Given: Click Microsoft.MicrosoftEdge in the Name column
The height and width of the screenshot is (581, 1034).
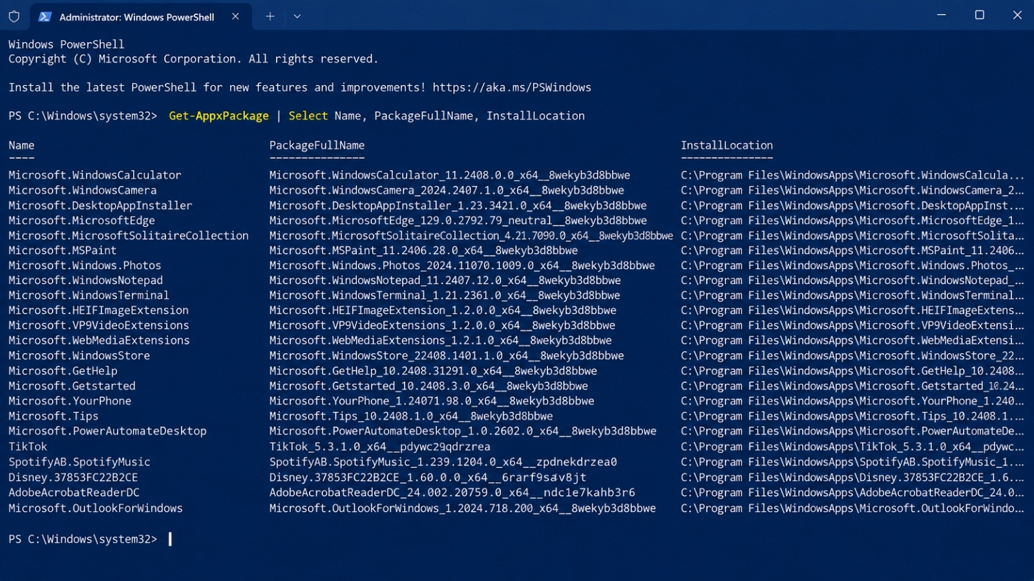Looking at the screenshot, I should point(81,221).
